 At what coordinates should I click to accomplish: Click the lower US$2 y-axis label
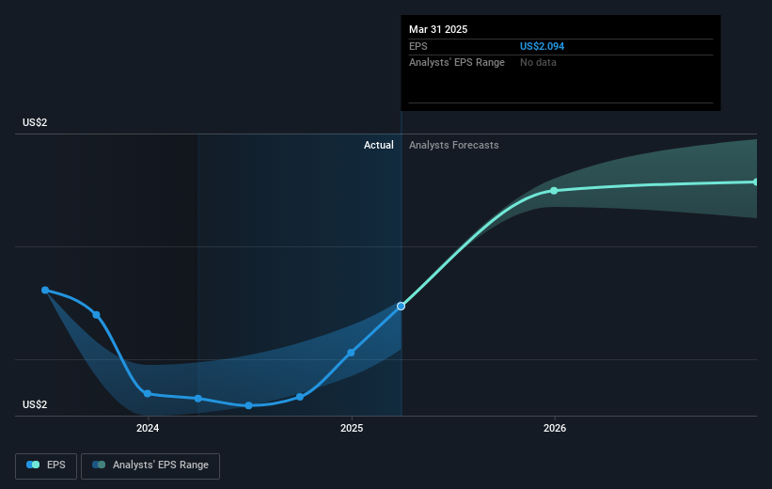(35, 404)
